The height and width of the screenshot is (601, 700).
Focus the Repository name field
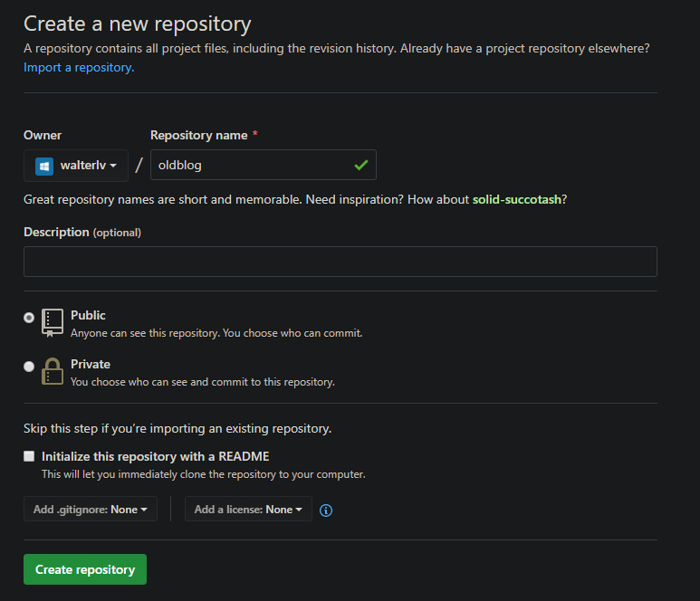[x=264, y=165]
